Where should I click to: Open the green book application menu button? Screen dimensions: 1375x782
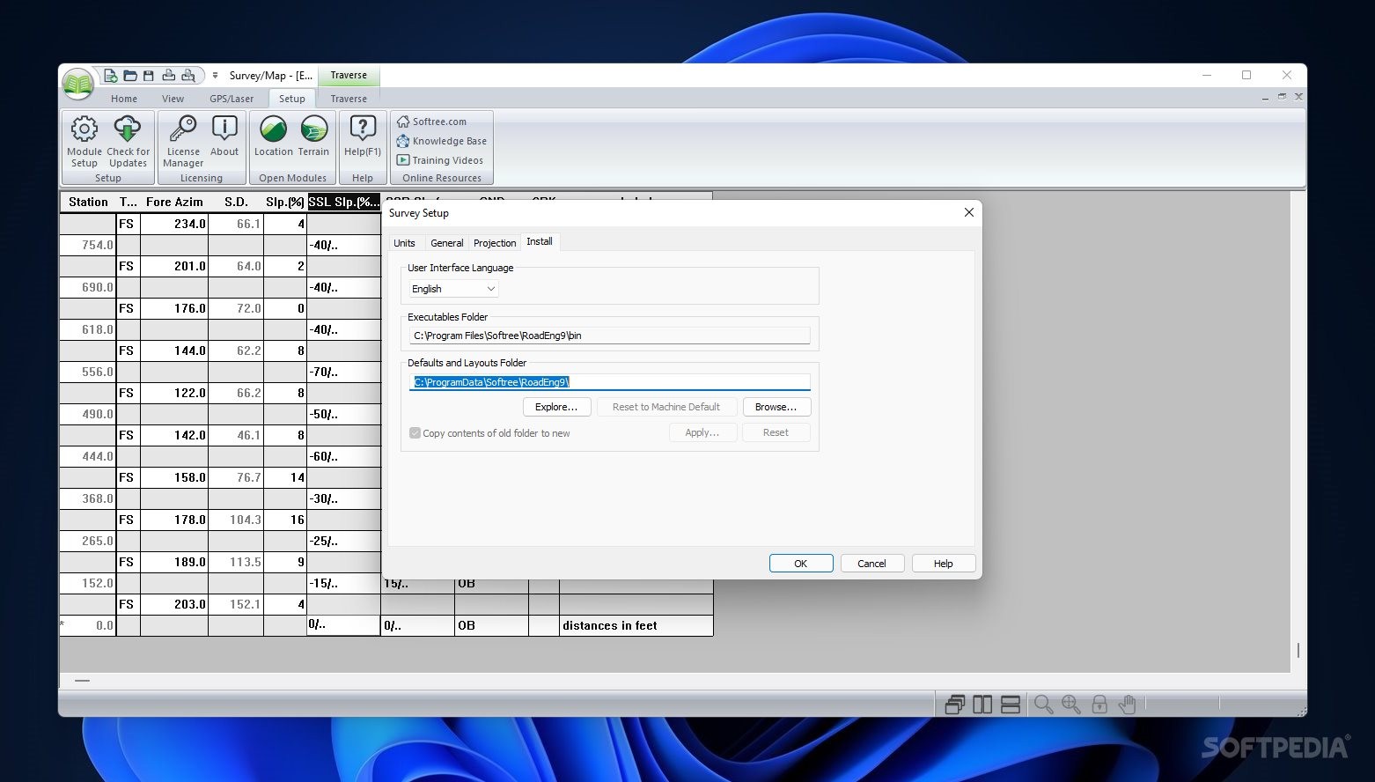78,84
